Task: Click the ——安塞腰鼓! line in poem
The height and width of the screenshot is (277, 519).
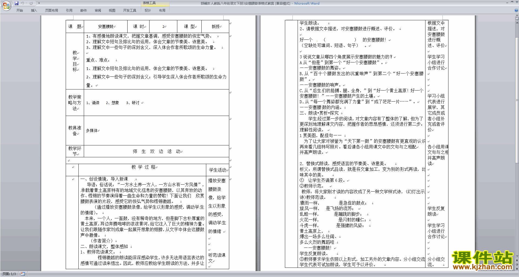Action: pyautogui.click(x=318, y=248)
